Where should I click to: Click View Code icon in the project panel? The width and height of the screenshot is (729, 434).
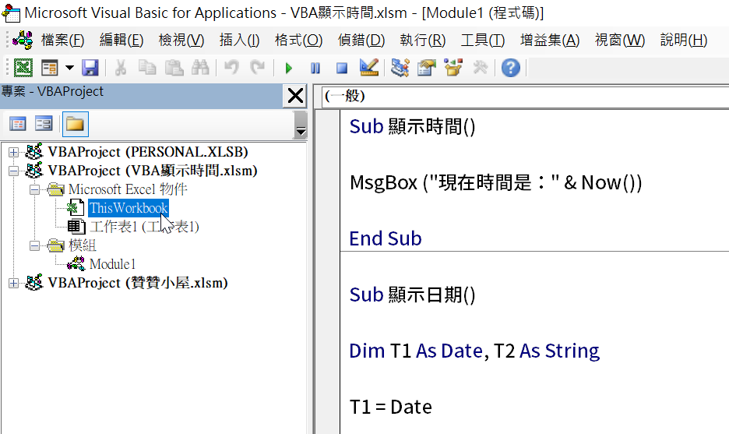coord(18,124)
